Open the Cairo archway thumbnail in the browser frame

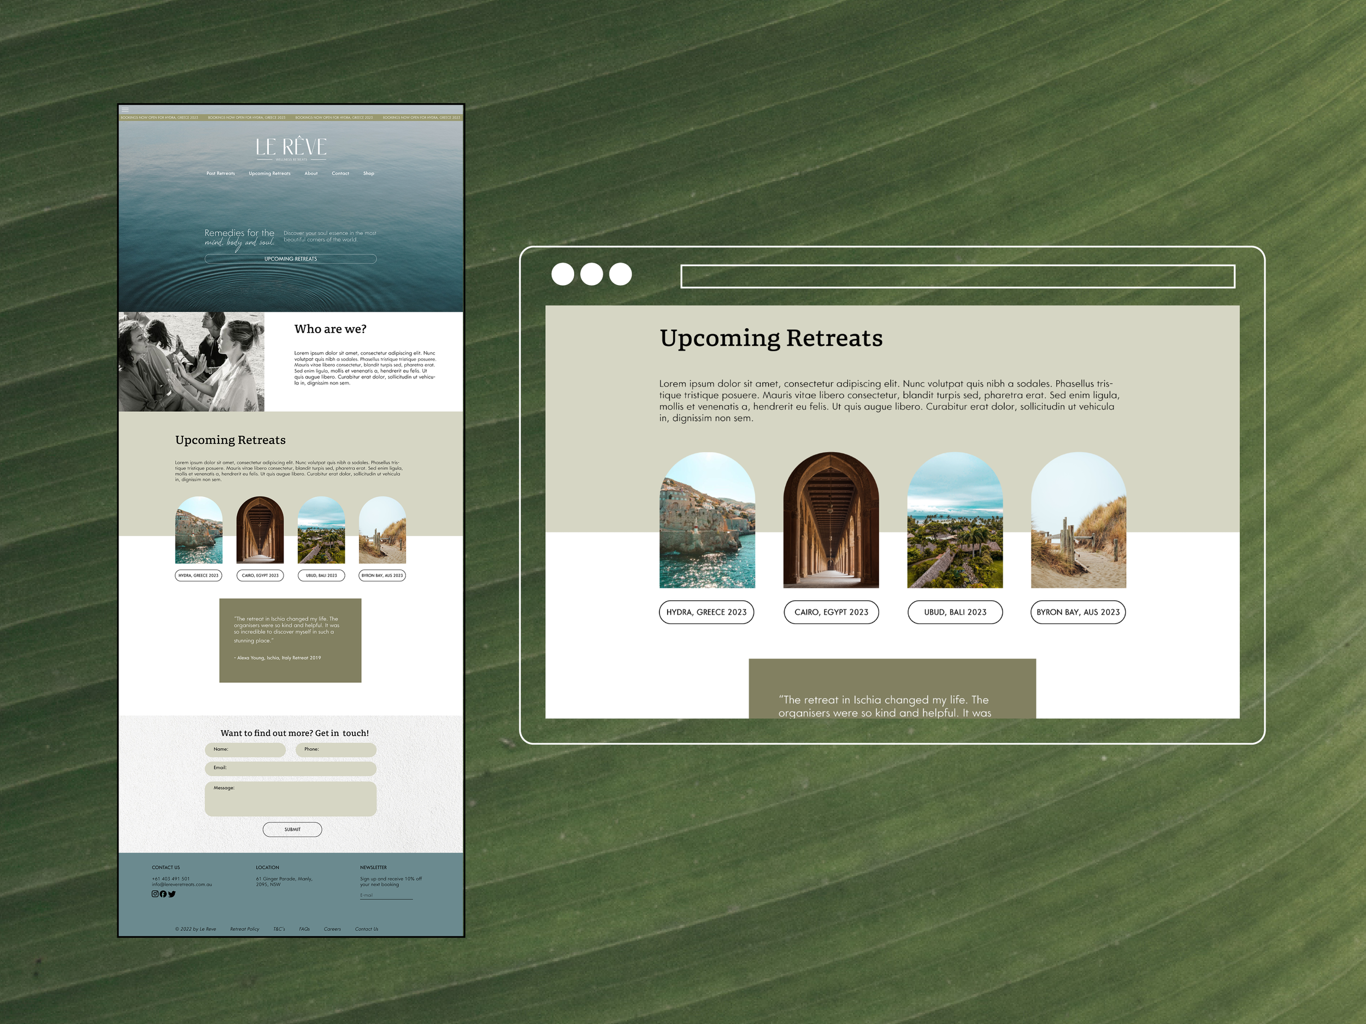coord(831,520)
